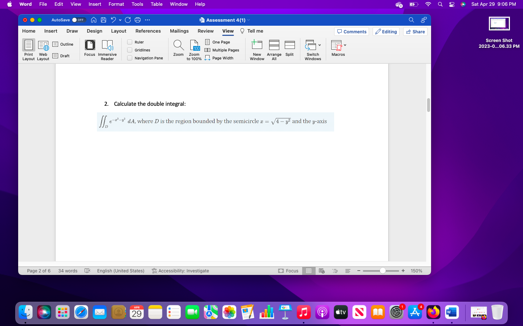Open a New Window of the document
The width and height of the screenshot is (523, 326).
click(257, 50)
